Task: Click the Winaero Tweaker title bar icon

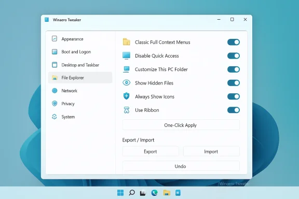Action: pyautogui.click(x=47, y=20)
